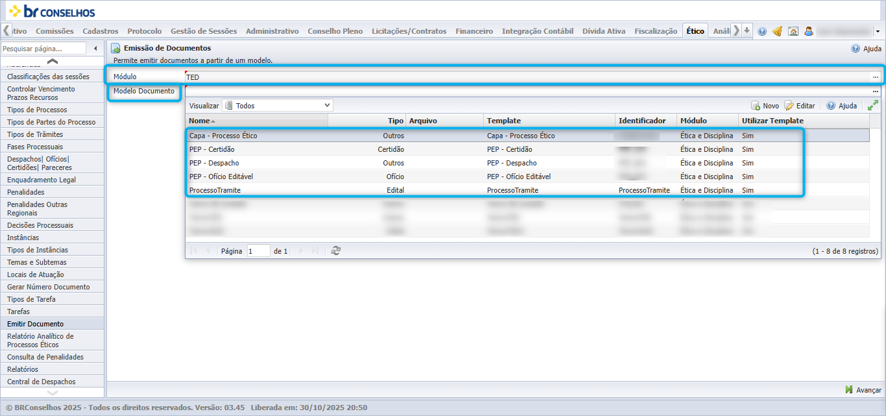Screen dimensions: 886x416
Task: Move the sidebar menu up with the chevron
Action: click(53, 61)
